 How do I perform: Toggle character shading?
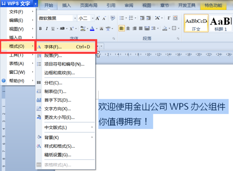[x=101, y=29]
